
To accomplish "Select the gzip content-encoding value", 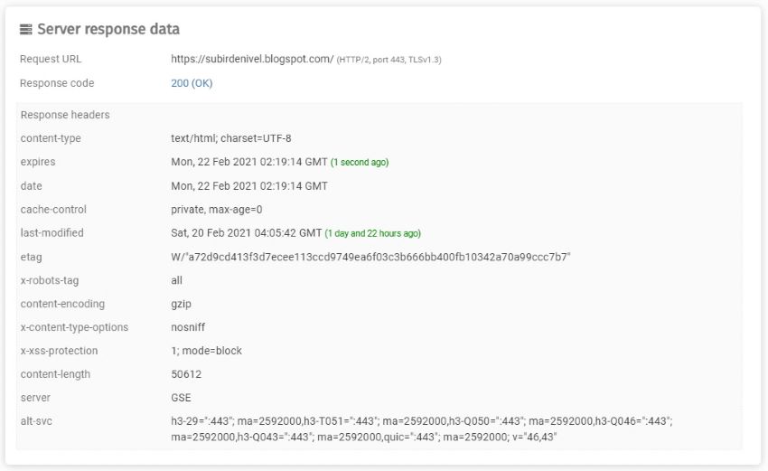I will click(x=182, y=304).
